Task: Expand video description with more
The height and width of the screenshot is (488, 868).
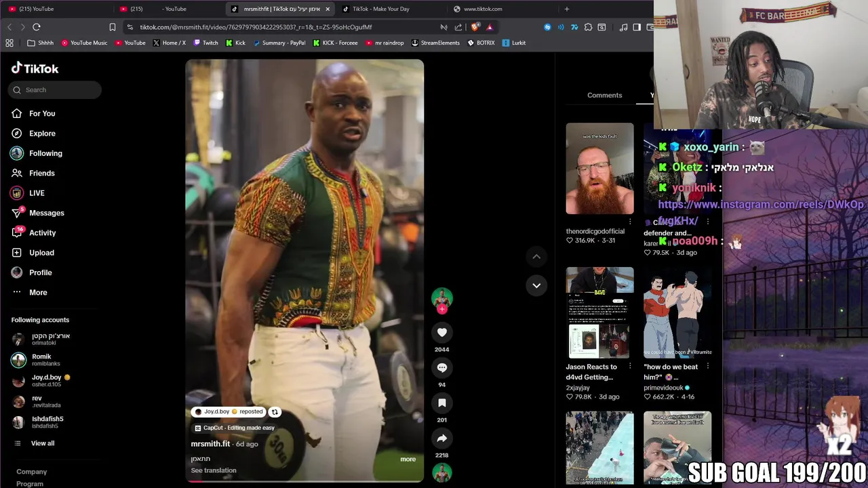Action: click(408, 459)
